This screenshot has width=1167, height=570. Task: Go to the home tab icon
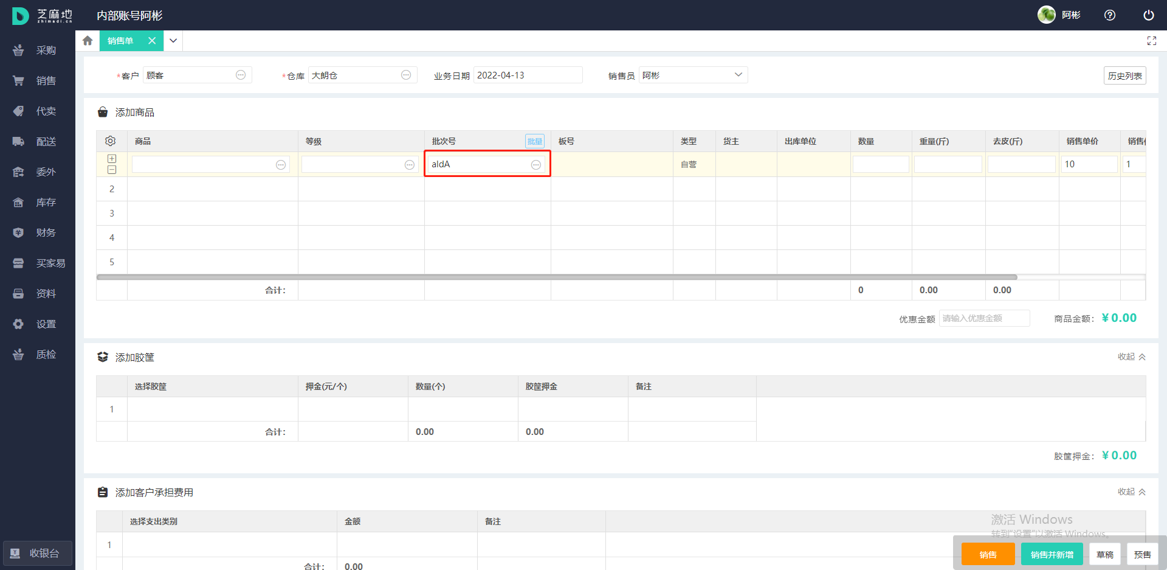point(88,41)
